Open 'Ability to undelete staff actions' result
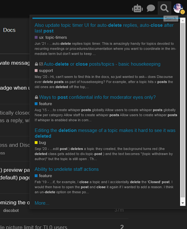 (66, 169)
